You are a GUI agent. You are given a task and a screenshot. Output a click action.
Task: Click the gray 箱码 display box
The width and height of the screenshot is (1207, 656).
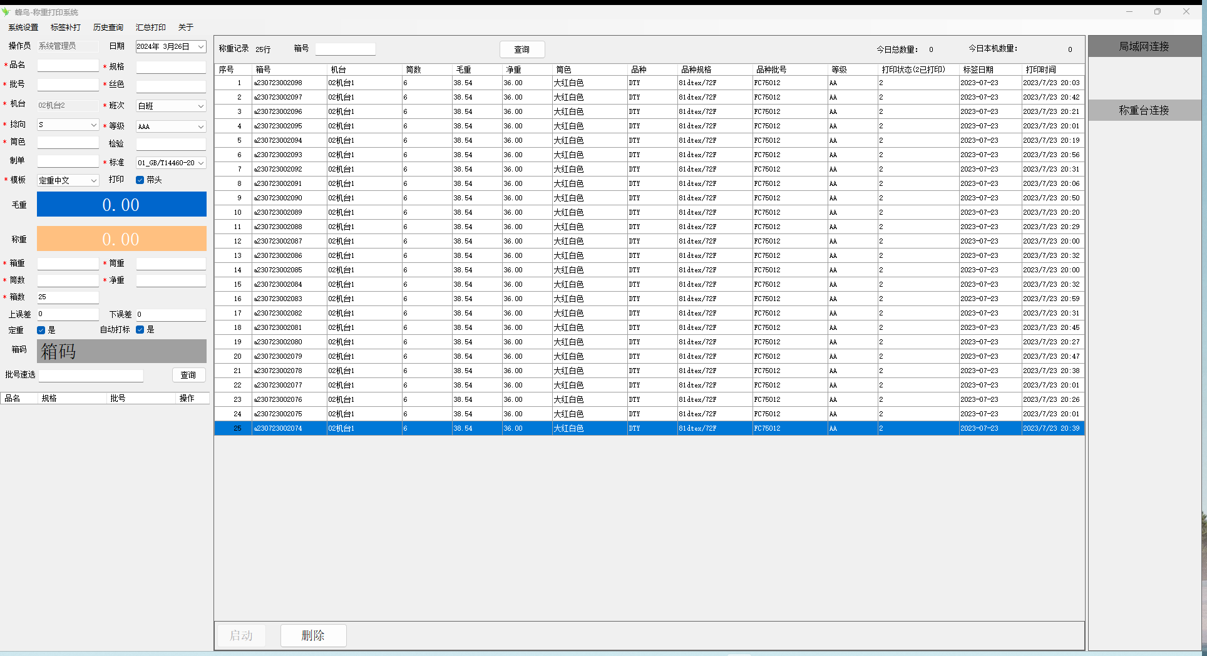[121, 351]
